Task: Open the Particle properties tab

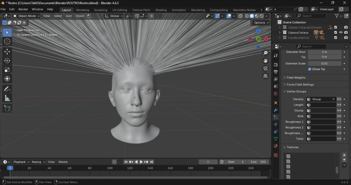Action: [x=276, y=117]
